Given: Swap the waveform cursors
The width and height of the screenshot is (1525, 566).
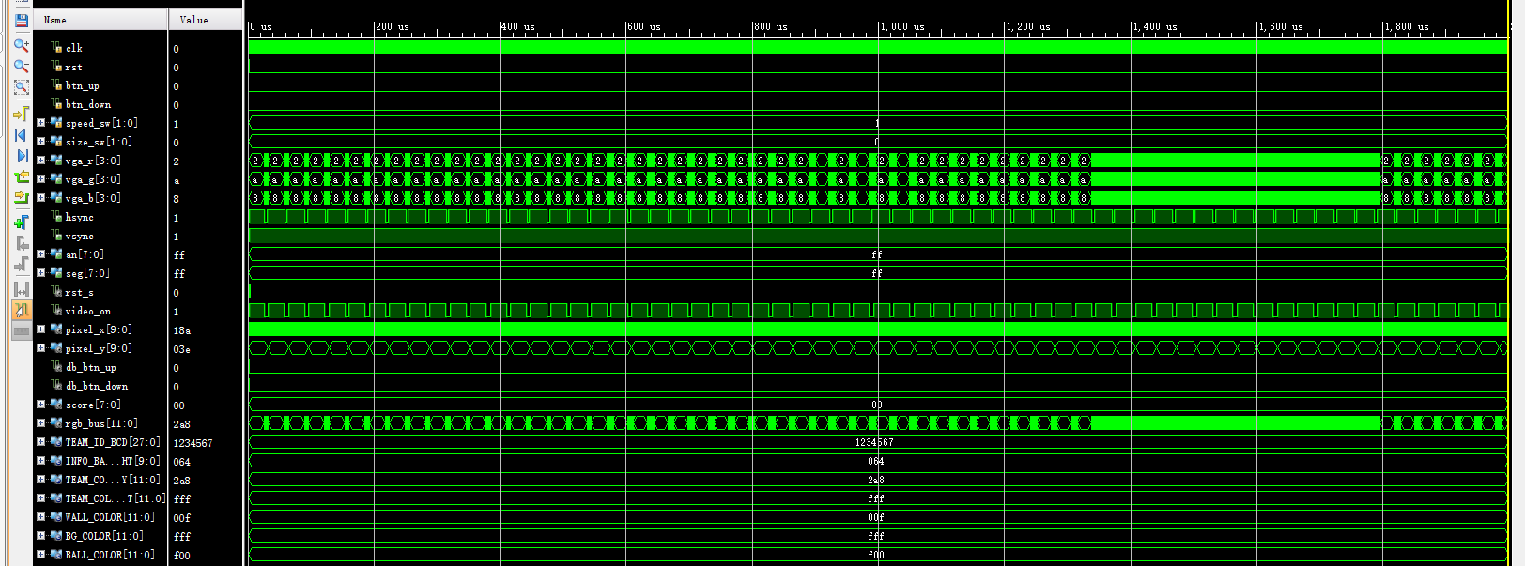Looking at the screenshot, I should click(21, 289).
